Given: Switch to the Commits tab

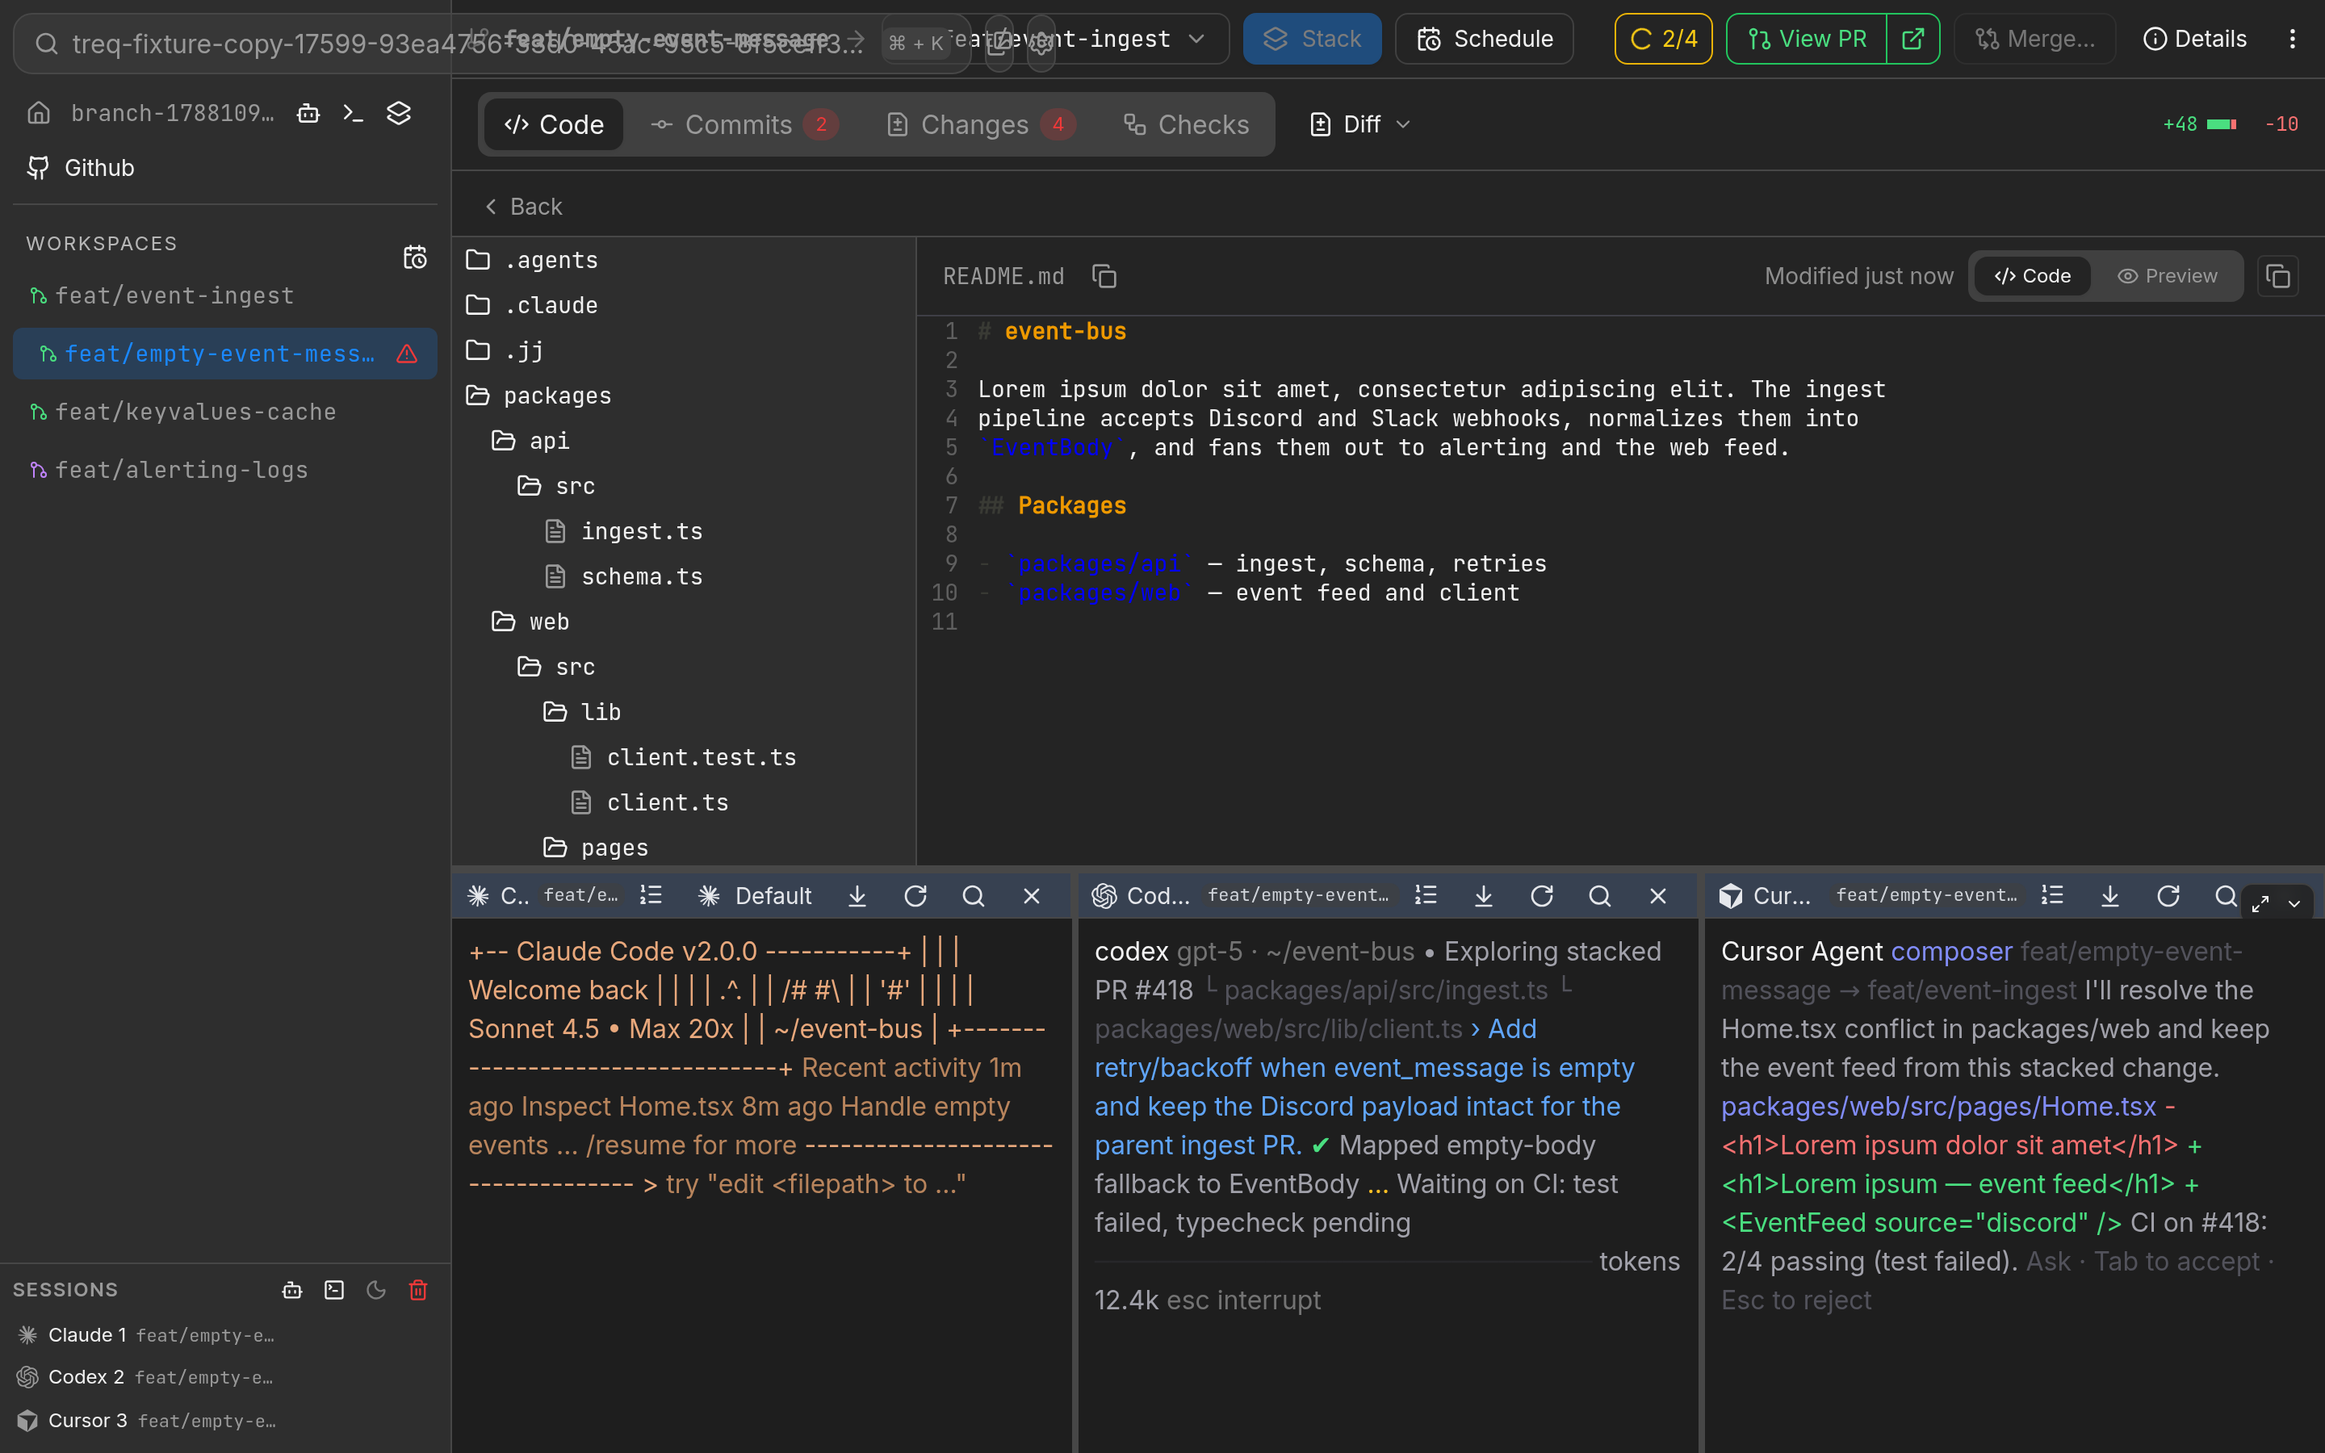Looking at the screenshot, I should tap(744, 124).
